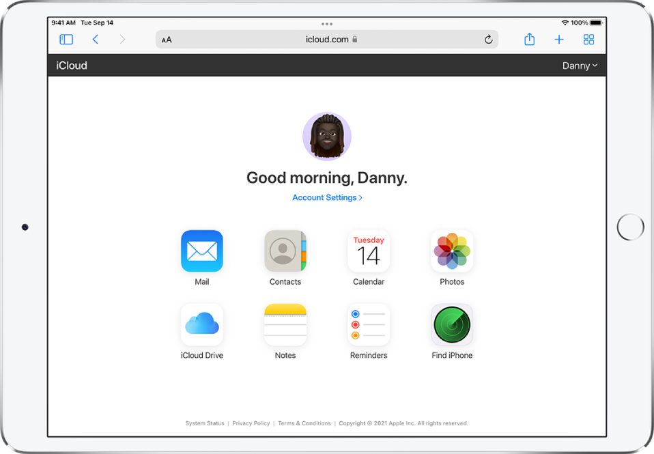
Task: Launch the Reminders app icon
Action: point(369,325)
